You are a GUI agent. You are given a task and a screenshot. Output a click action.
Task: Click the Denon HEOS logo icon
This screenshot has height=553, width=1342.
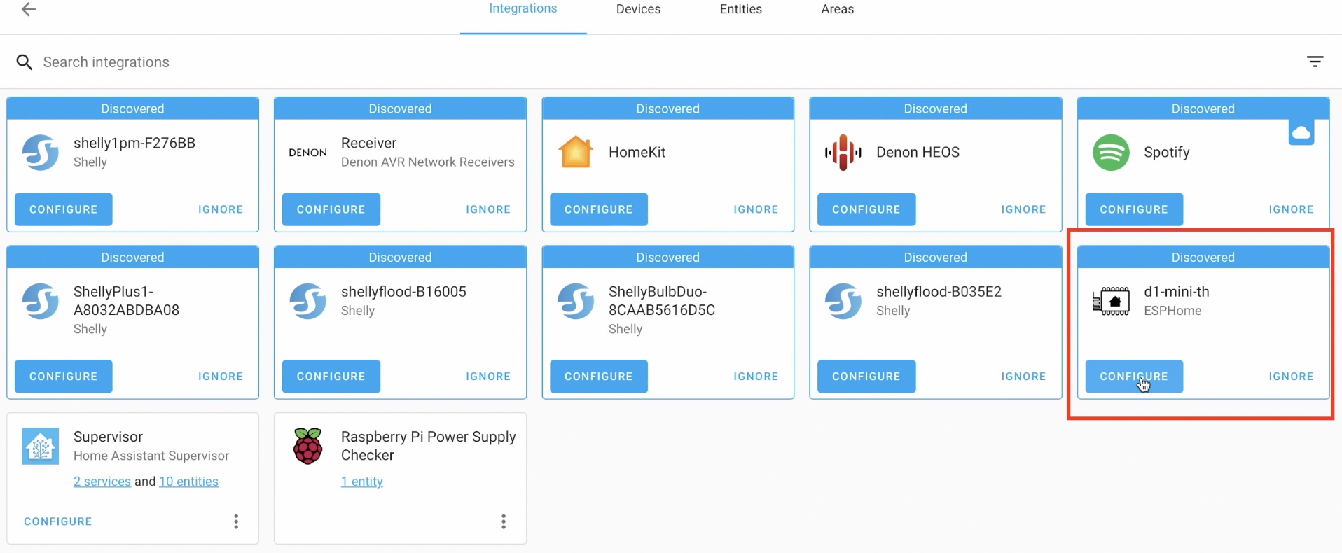843,152
